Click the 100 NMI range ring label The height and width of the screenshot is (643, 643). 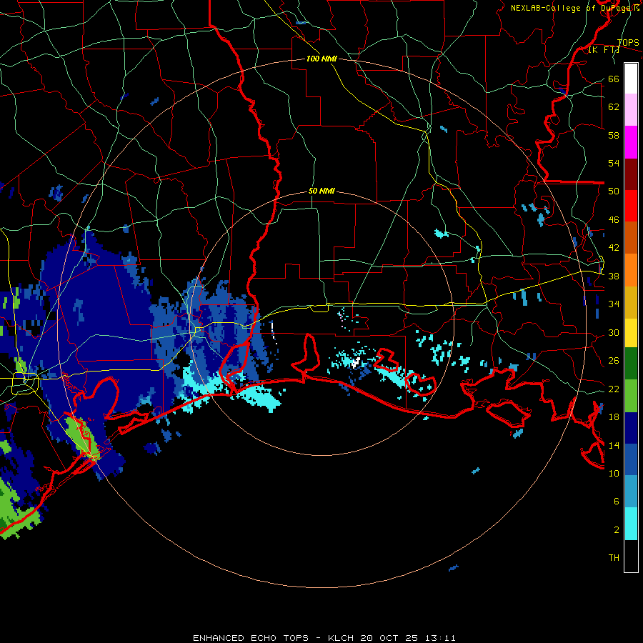(321, 59)
